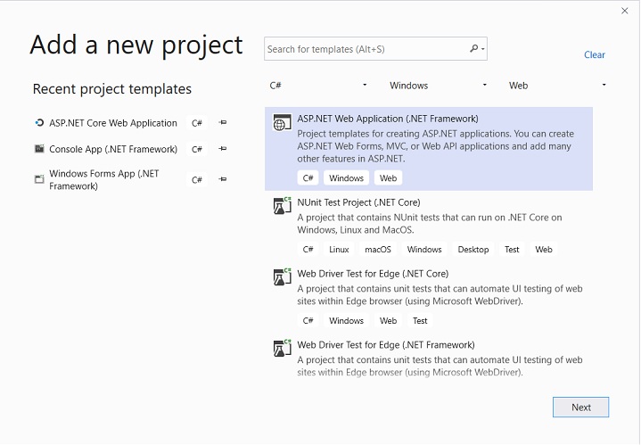Click the Web Driver Test (.NET Framework) icon
The height and width of the screenshot is (445, 641).
282,348
